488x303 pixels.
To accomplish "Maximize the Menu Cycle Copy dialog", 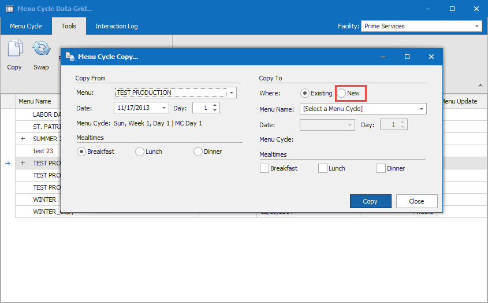I will click(x=407, y=57).
